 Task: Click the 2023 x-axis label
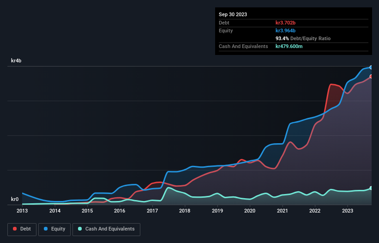347,211
